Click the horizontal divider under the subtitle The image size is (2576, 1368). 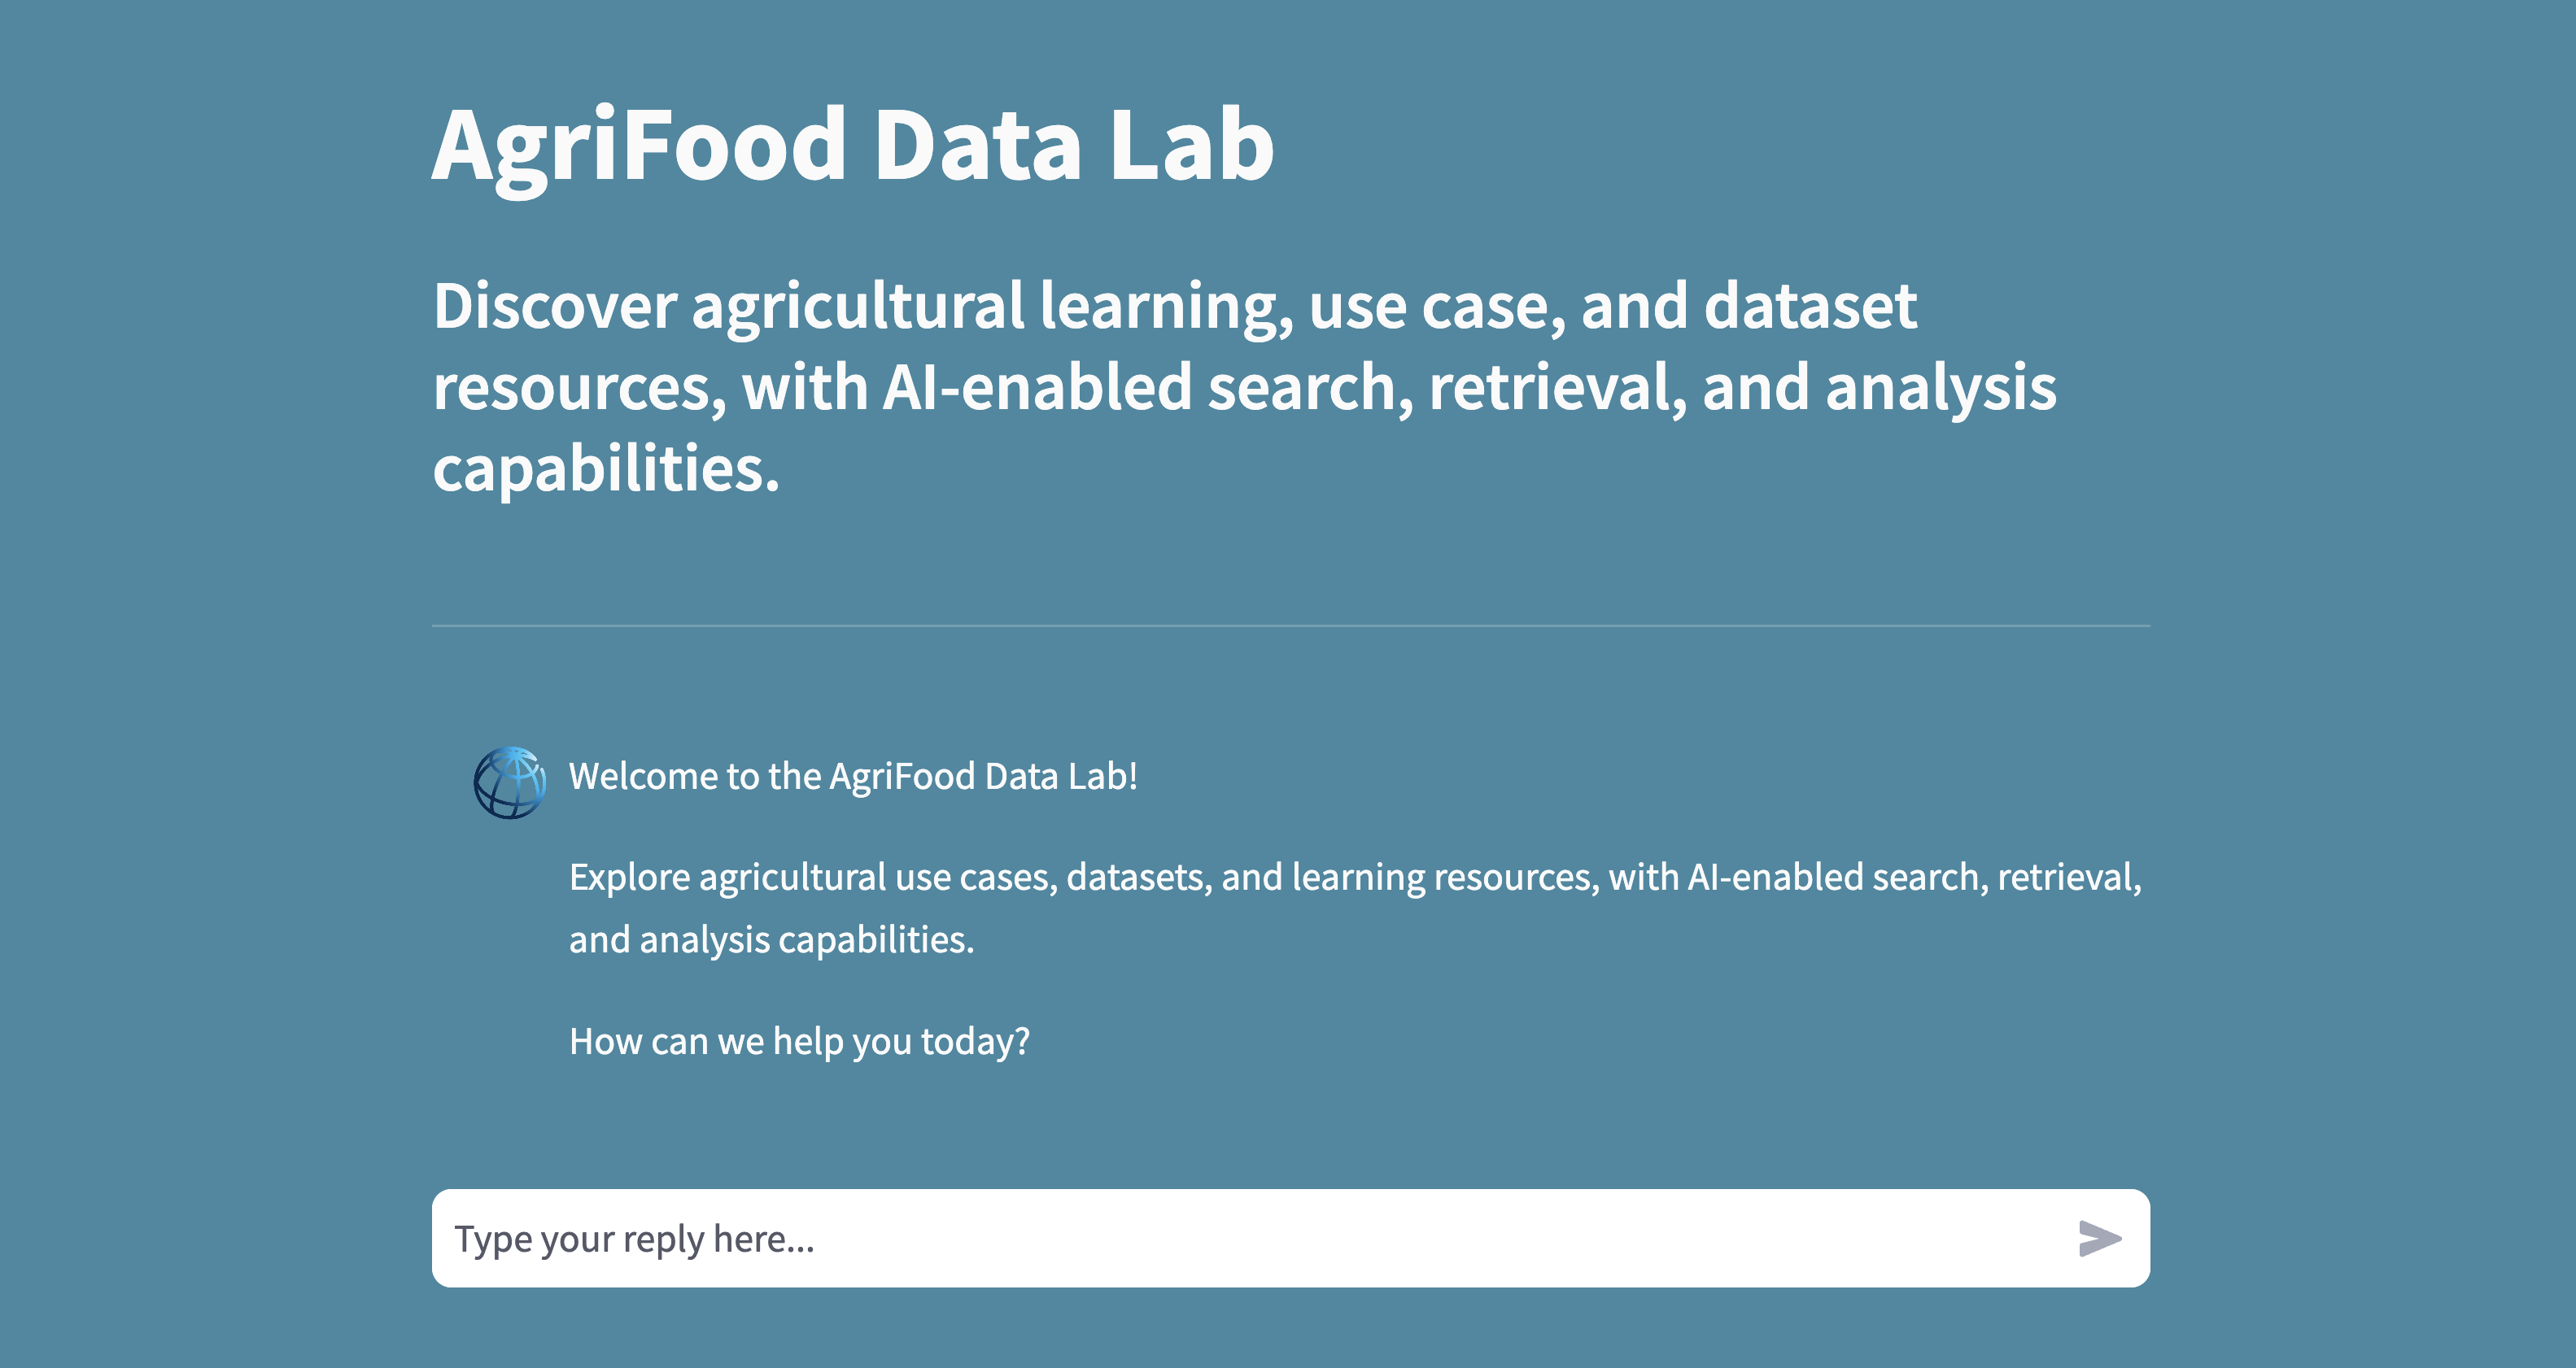point(1290,625)
